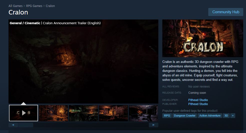246x133 pixels.
Task: Click the left arrow of the thumbnail strip
Action: coord(13,125)
